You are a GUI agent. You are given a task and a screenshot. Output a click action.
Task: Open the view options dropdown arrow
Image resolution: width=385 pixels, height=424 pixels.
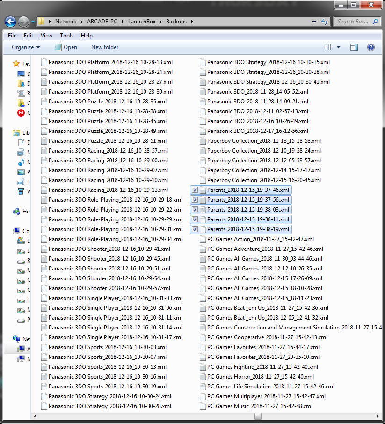point(338,47)
